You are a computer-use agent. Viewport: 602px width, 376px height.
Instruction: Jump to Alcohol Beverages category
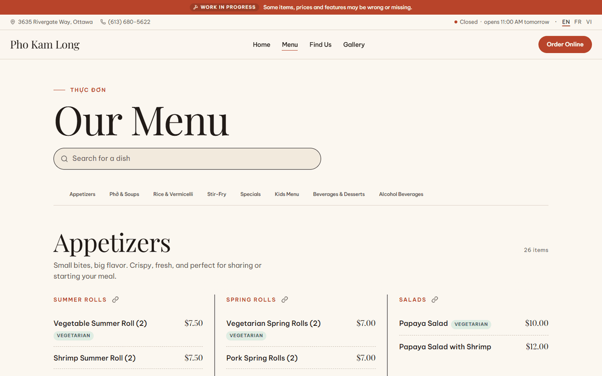pyautogui.click(x=401, y=194)
